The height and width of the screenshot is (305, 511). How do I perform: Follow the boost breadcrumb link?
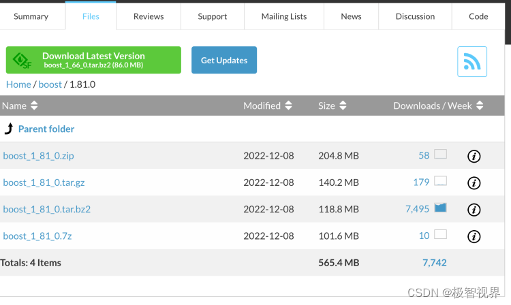[50, 84]
